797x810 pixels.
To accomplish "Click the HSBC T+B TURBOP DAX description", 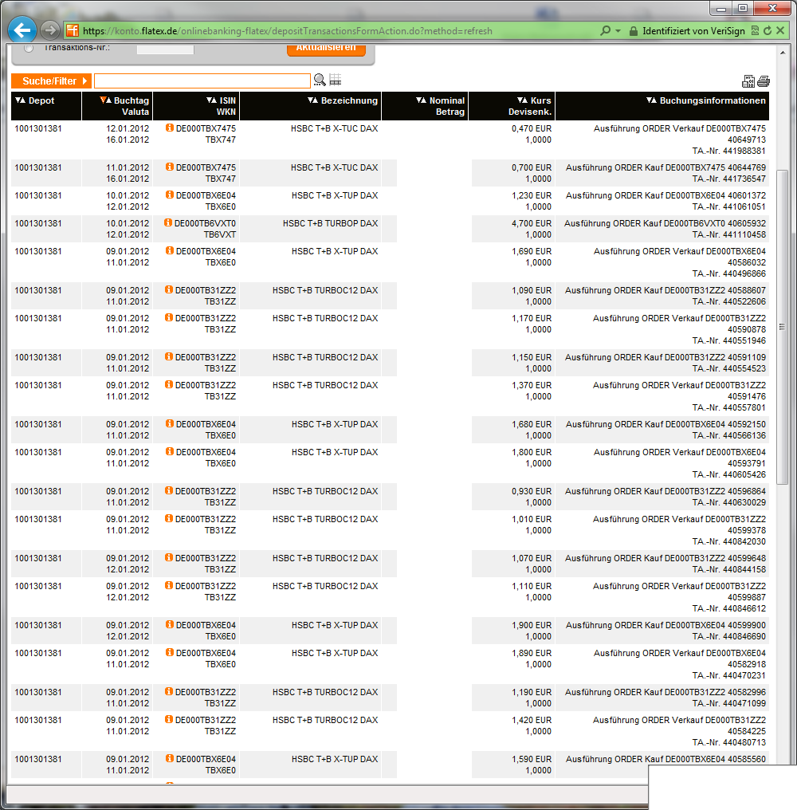I will point(330,223).
